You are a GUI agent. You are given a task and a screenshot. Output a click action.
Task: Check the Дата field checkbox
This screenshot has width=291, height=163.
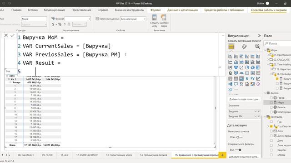point(271,131)
